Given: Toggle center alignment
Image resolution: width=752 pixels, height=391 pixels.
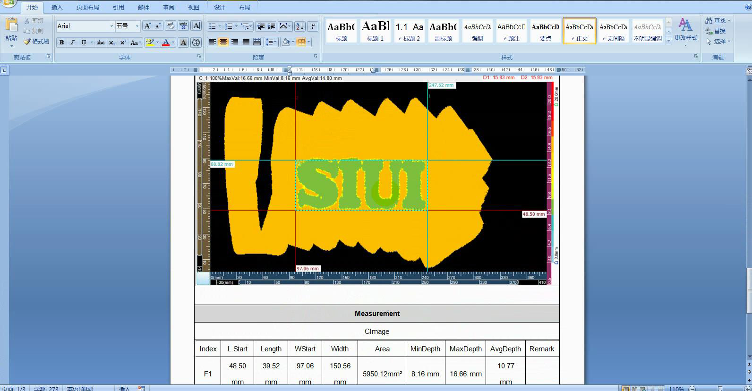Looking at the screenshot, I should [223, 42].
